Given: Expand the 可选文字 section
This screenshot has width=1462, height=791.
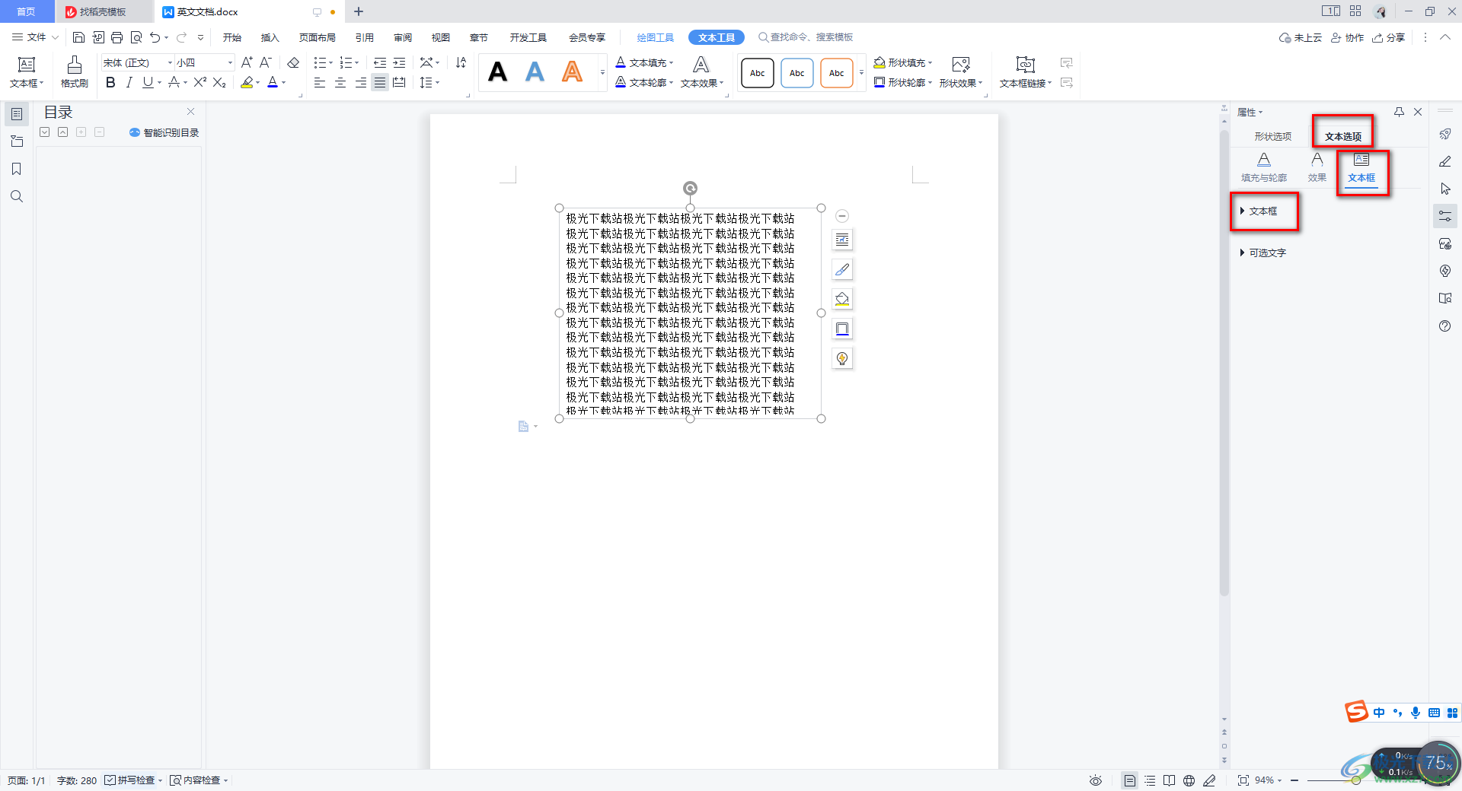Looking at the screenshot, I should pos(1263,253).
